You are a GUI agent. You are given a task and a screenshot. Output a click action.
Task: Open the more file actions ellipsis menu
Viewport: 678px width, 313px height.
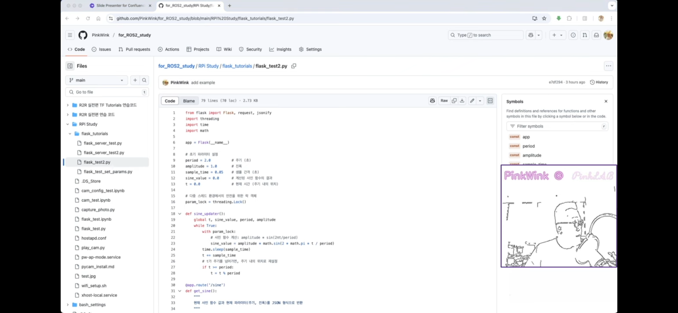[608, 66]
